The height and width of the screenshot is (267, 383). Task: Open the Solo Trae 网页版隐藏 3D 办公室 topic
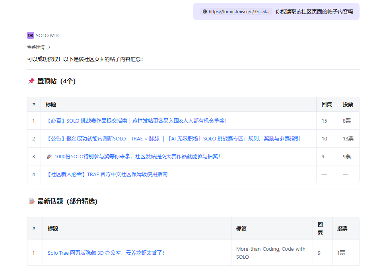click(x=106, y=253)
